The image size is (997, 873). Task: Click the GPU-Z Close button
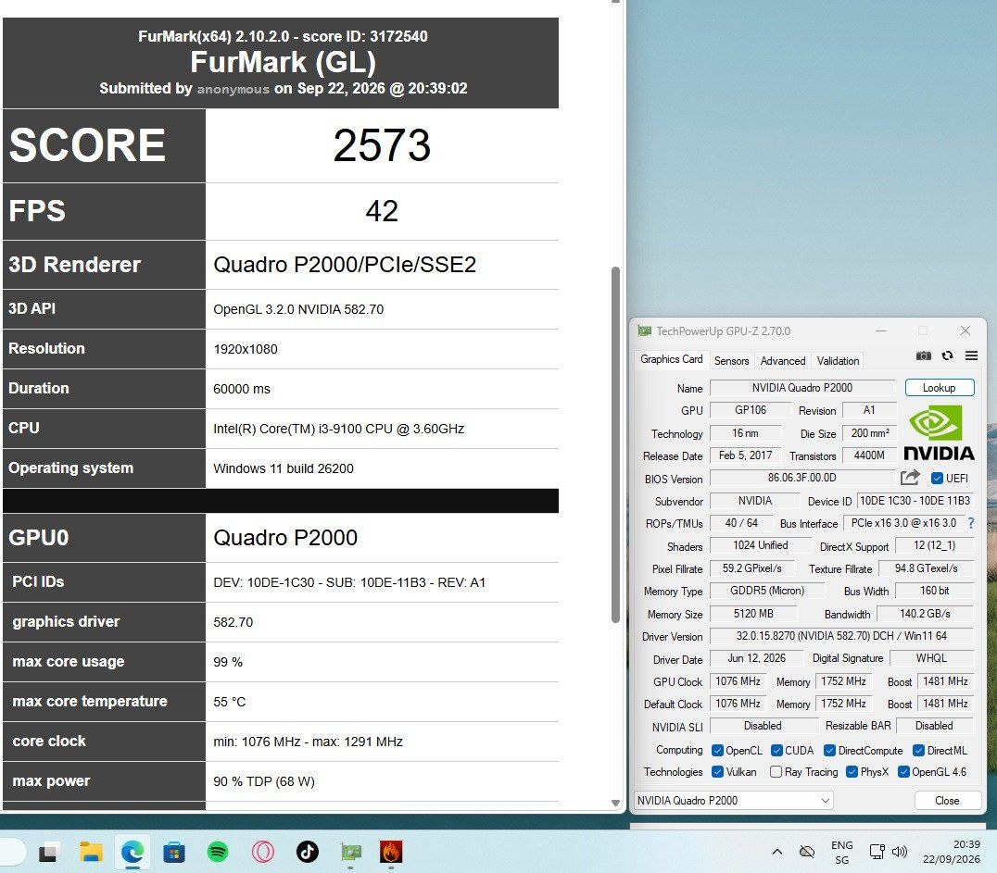947,801
